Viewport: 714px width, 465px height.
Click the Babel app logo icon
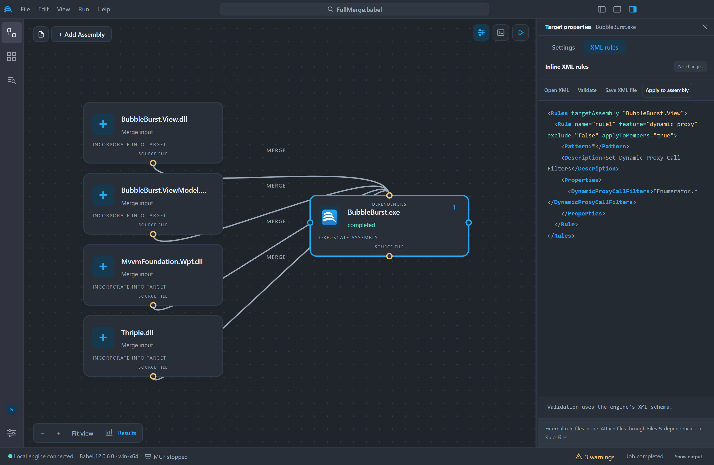tap(8, 9)
